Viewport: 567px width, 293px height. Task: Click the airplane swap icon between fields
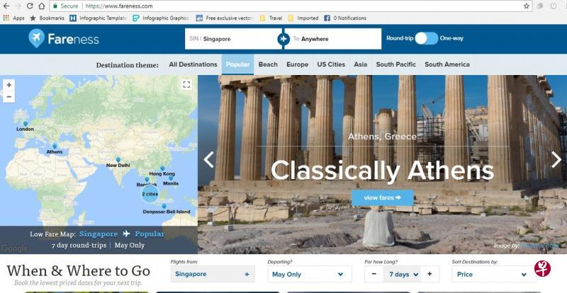click(x=283, y=39)
